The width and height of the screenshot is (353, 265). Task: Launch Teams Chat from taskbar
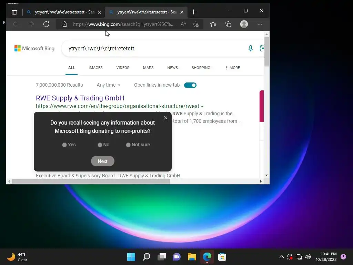tap(177, 257)
